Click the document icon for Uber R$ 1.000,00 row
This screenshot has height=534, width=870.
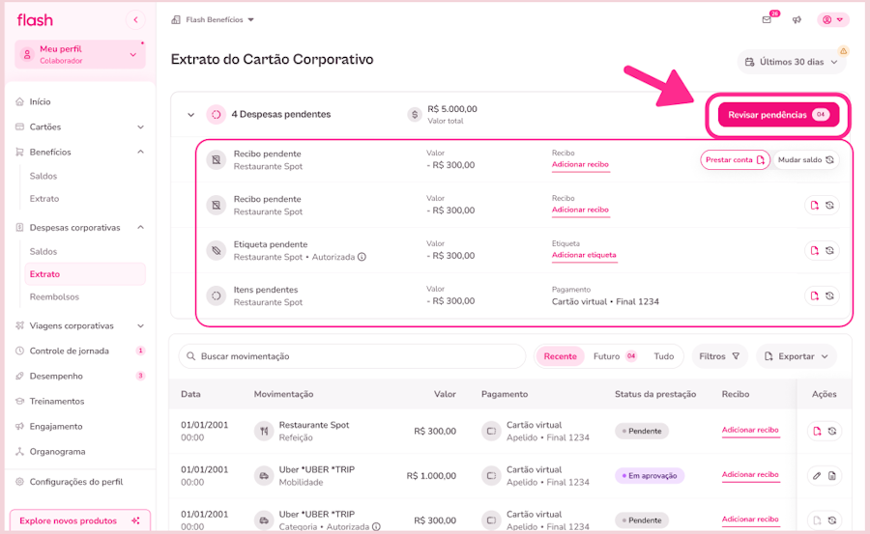click(x=831, y=476)
